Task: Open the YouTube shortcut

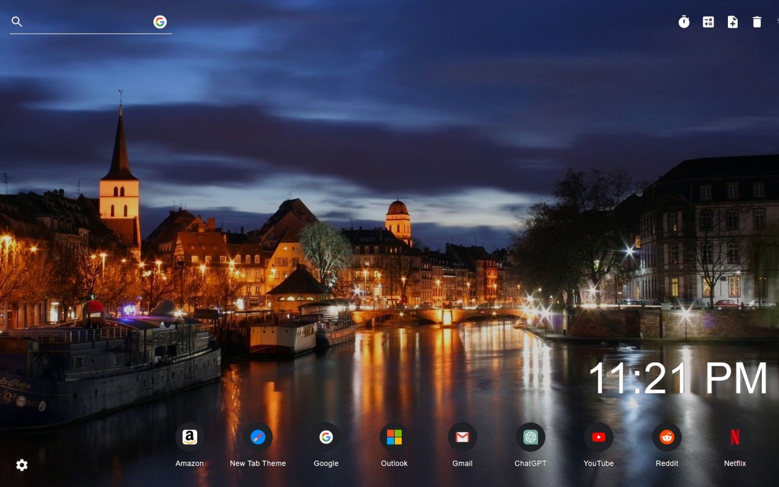Action: (x=599, y=437)
